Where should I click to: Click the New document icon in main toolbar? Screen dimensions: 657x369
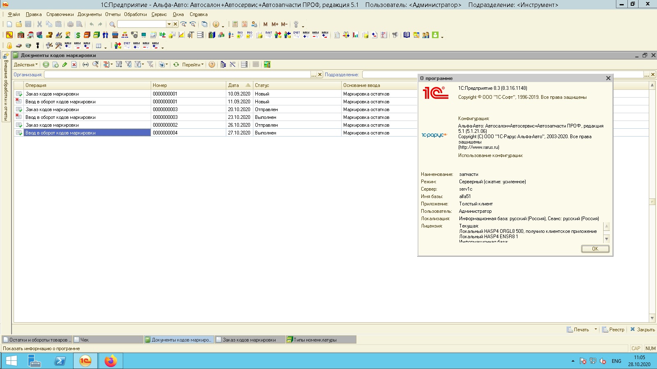[x=9, y=24]
